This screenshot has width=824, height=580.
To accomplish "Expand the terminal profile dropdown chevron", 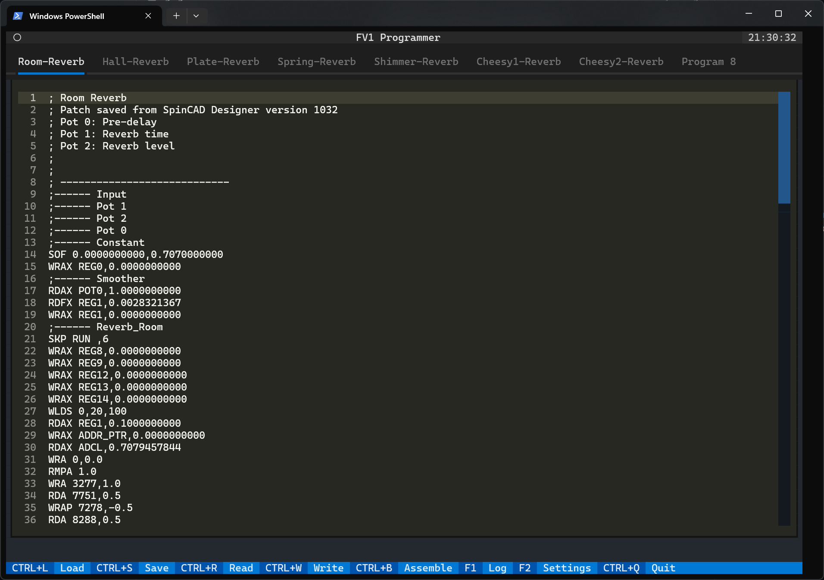I will [x=196, y=16].
